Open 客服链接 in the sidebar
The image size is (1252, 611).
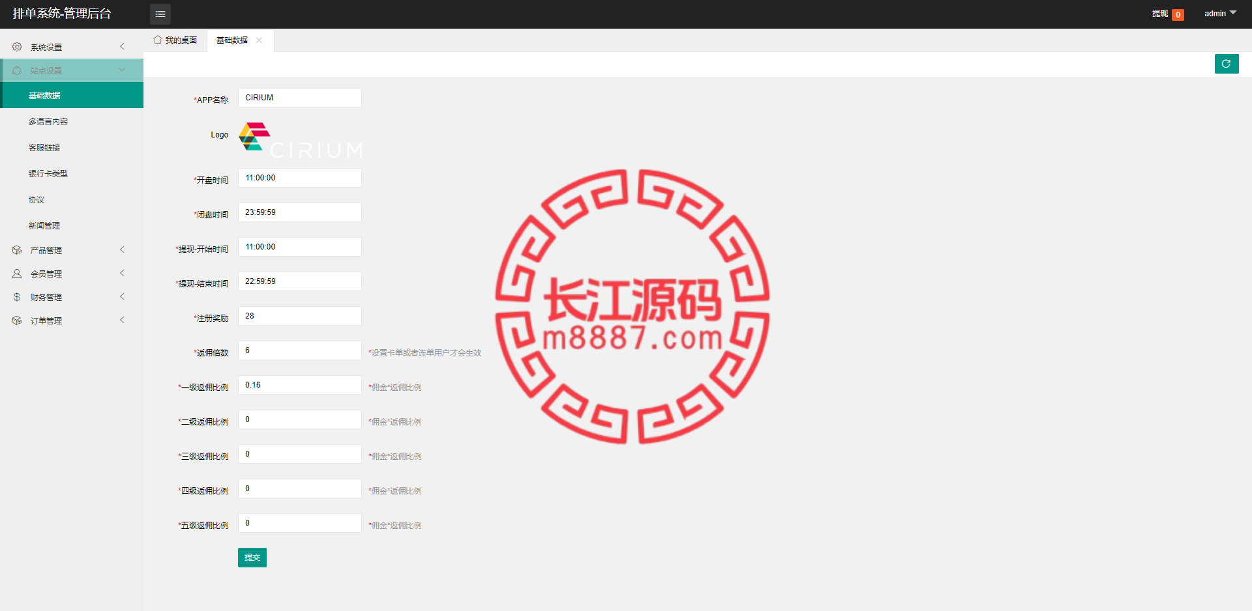click(x=72, y=147)
